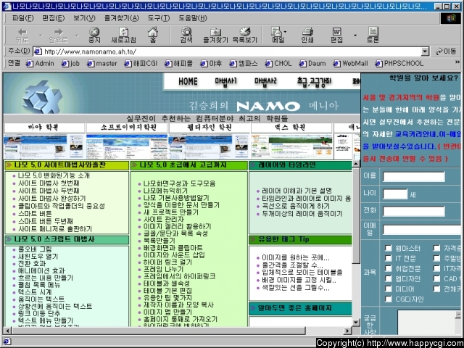
Task: Check the 미디어 subject checkbox
Action: click(x=389, y=289)
